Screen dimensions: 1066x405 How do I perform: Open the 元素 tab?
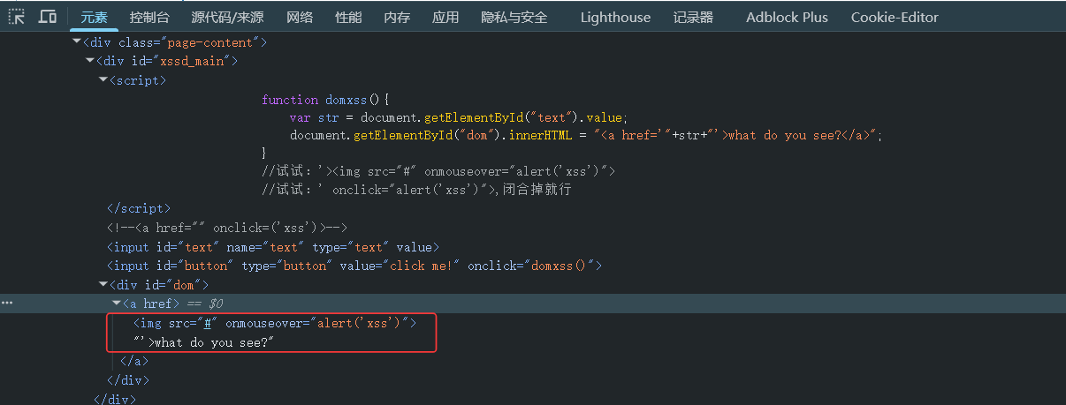pyautogui.click(x=94, y=17)
